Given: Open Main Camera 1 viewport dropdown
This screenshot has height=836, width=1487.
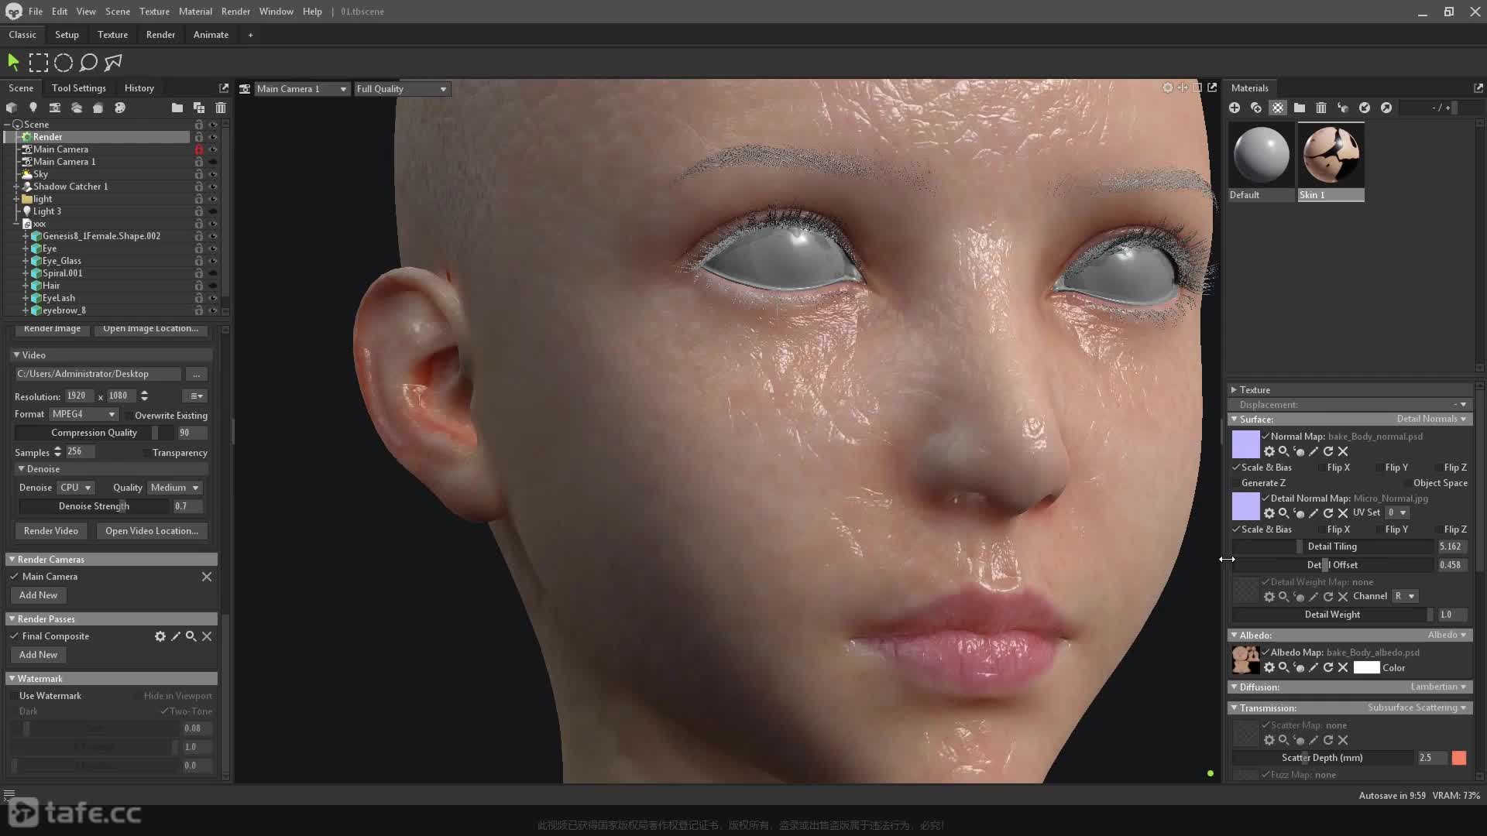Looking at the screenshot, I should tap(302, 89).
